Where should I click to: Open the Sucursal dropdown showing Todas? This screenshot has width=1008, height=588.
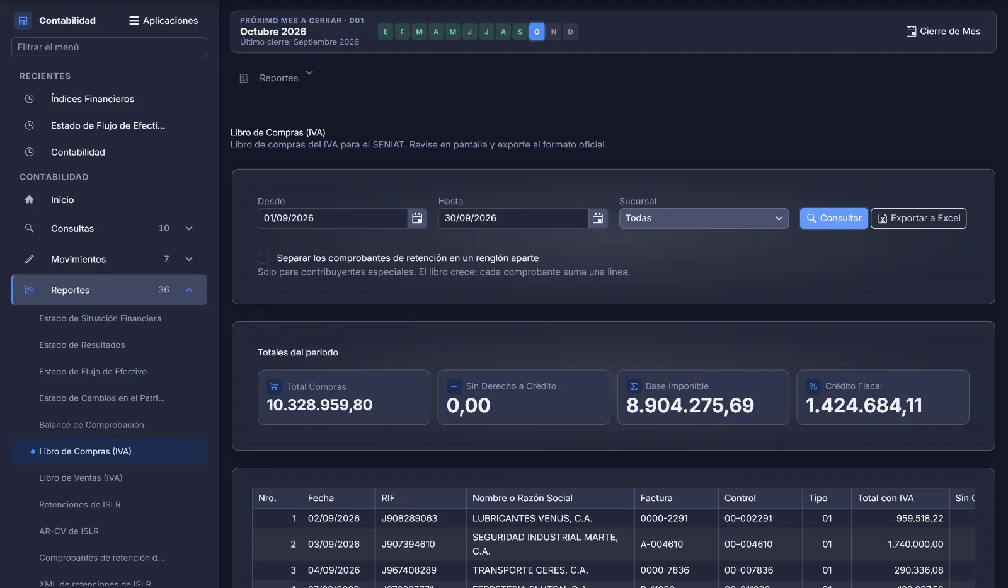(704, 218)
